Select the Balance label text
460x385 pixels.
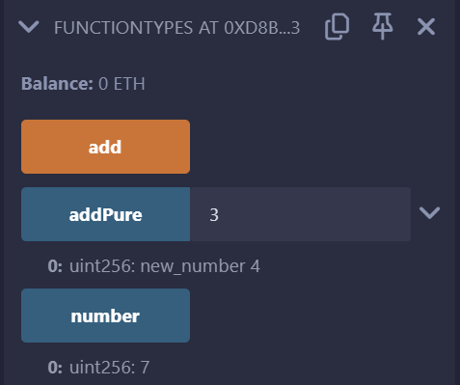tap(57, 84)
